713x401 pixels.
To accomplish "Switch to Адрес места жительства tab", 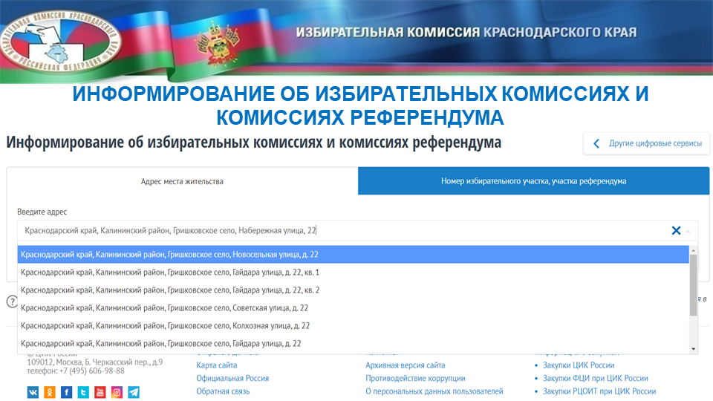I will tap(182, 181).
